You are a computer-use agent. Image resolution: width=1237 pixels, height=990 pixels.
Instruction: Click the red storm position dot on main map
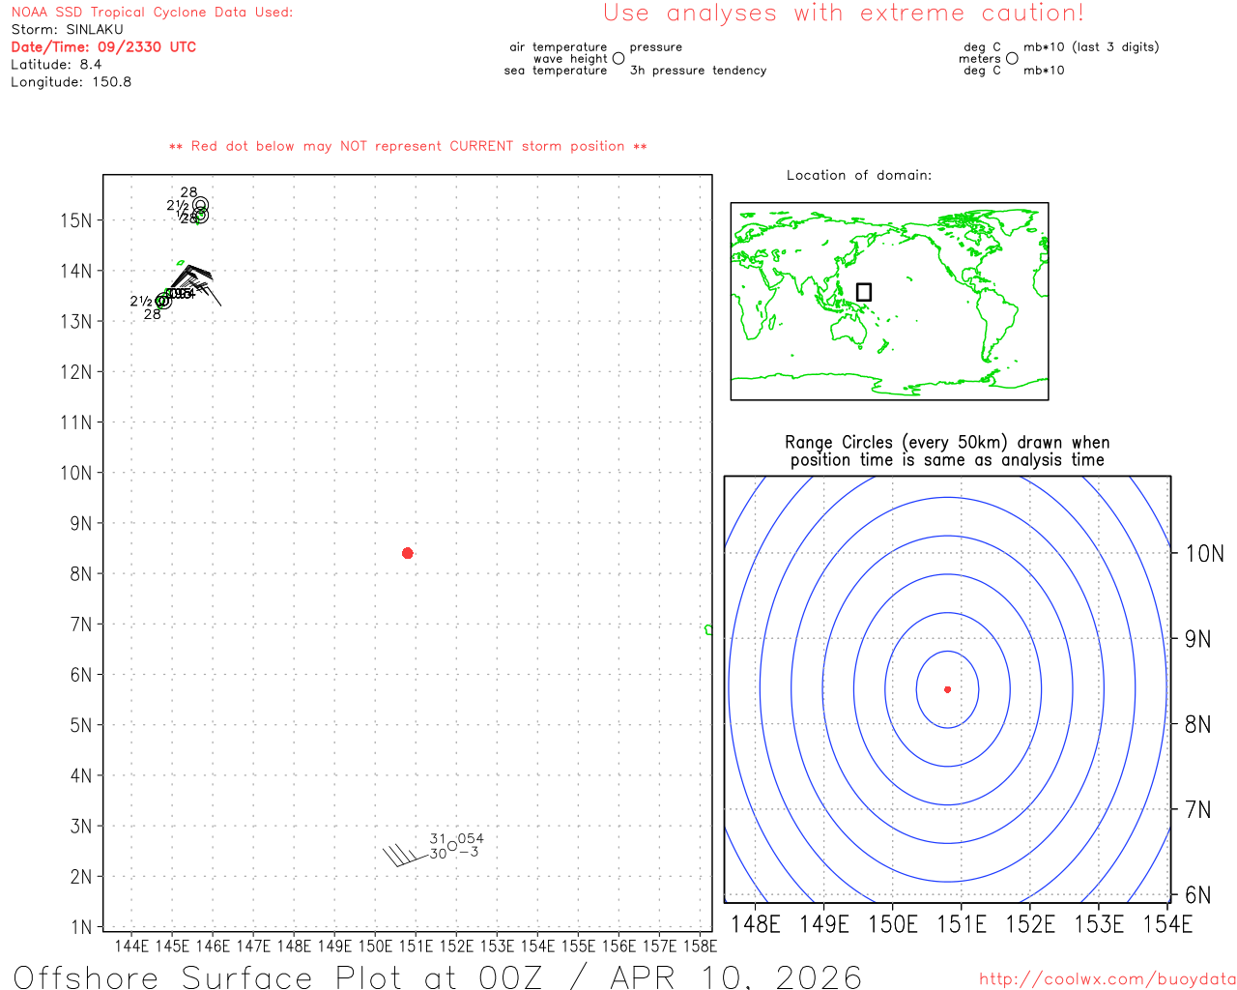point(408,553)
